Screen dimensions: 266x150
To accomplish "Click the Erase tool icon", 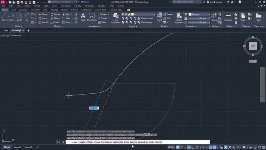I will pos(76,14).
